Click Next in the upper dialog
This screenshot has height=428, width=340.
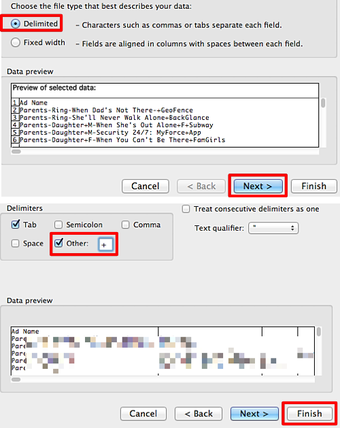[x=258, y=186]
